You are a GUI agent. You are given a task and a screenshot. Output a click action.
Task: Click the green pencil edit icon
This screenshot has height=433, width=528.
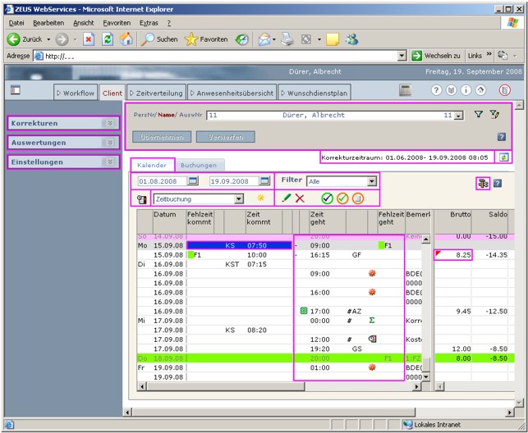pos(287,198)
